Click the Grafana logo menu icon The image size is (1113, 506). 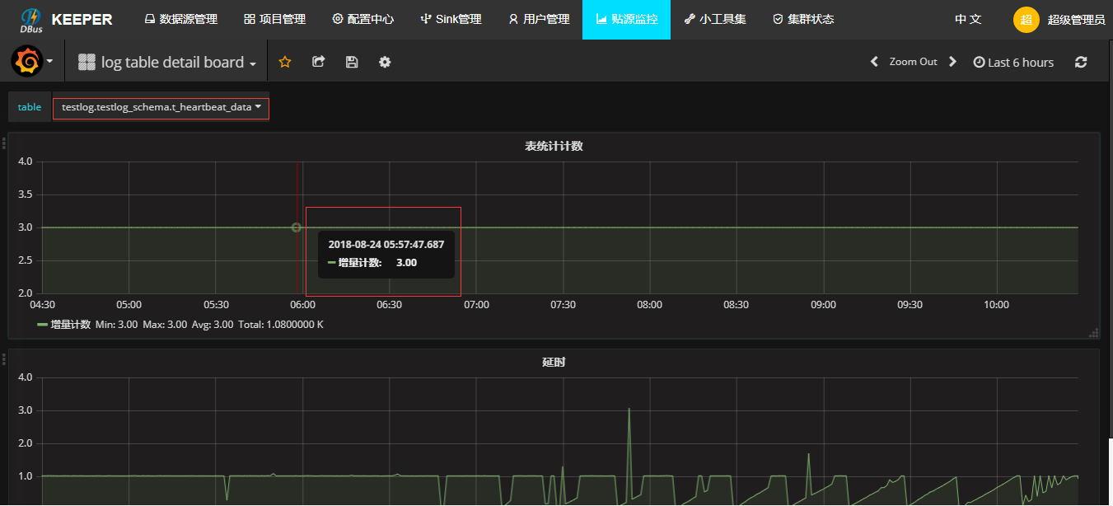point(27,62)
